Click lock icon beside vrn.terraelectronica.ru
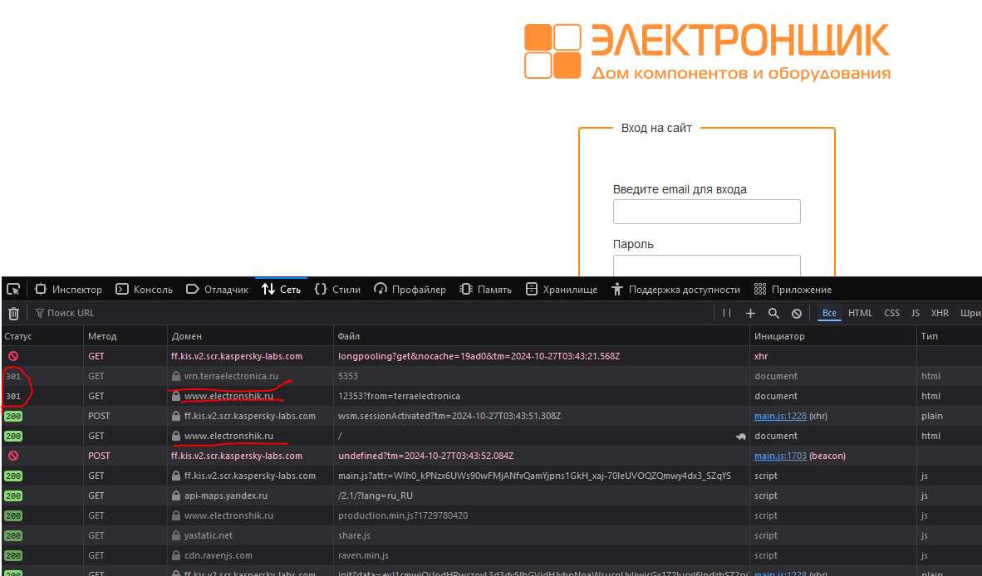 [176, 376]
